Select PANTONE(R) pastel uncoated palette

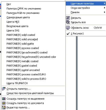[33, 70]
